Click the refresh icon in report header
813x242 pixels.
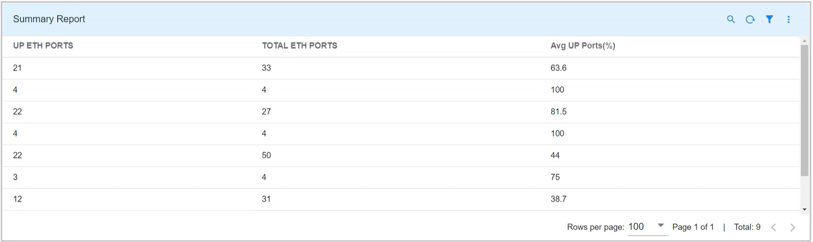click(x=750, y=19)
